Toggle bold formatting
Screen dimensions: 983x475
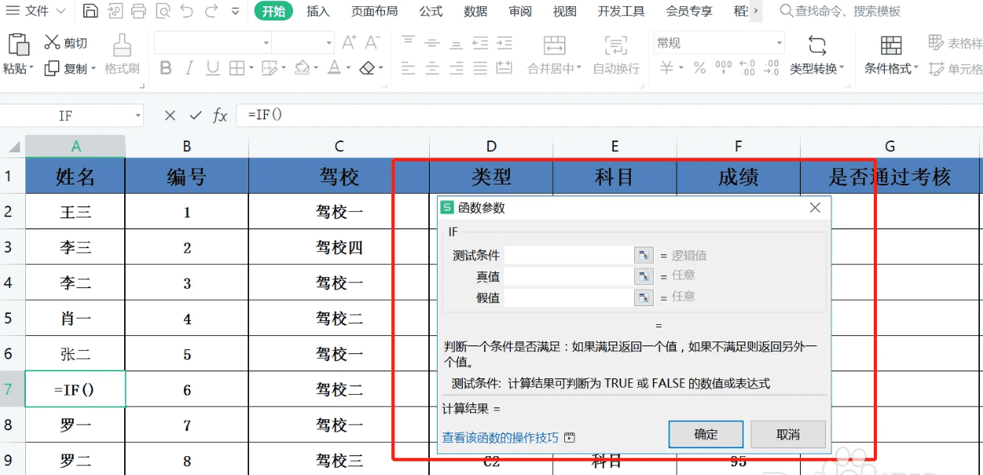click(x=166, y=69)
